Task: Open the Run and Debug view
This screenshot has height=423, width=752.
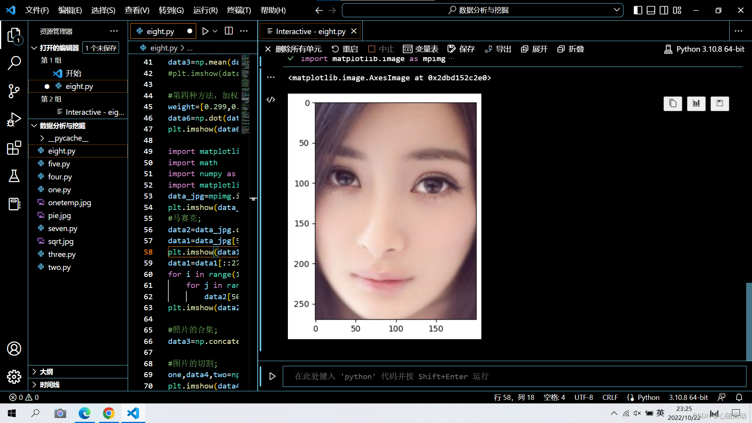Action: click(x=14, y=119)
